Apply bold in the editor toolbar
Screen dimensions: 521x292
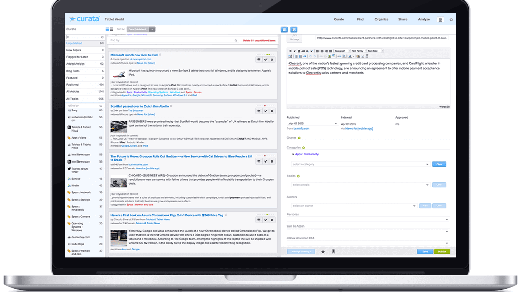coord(290,51)
